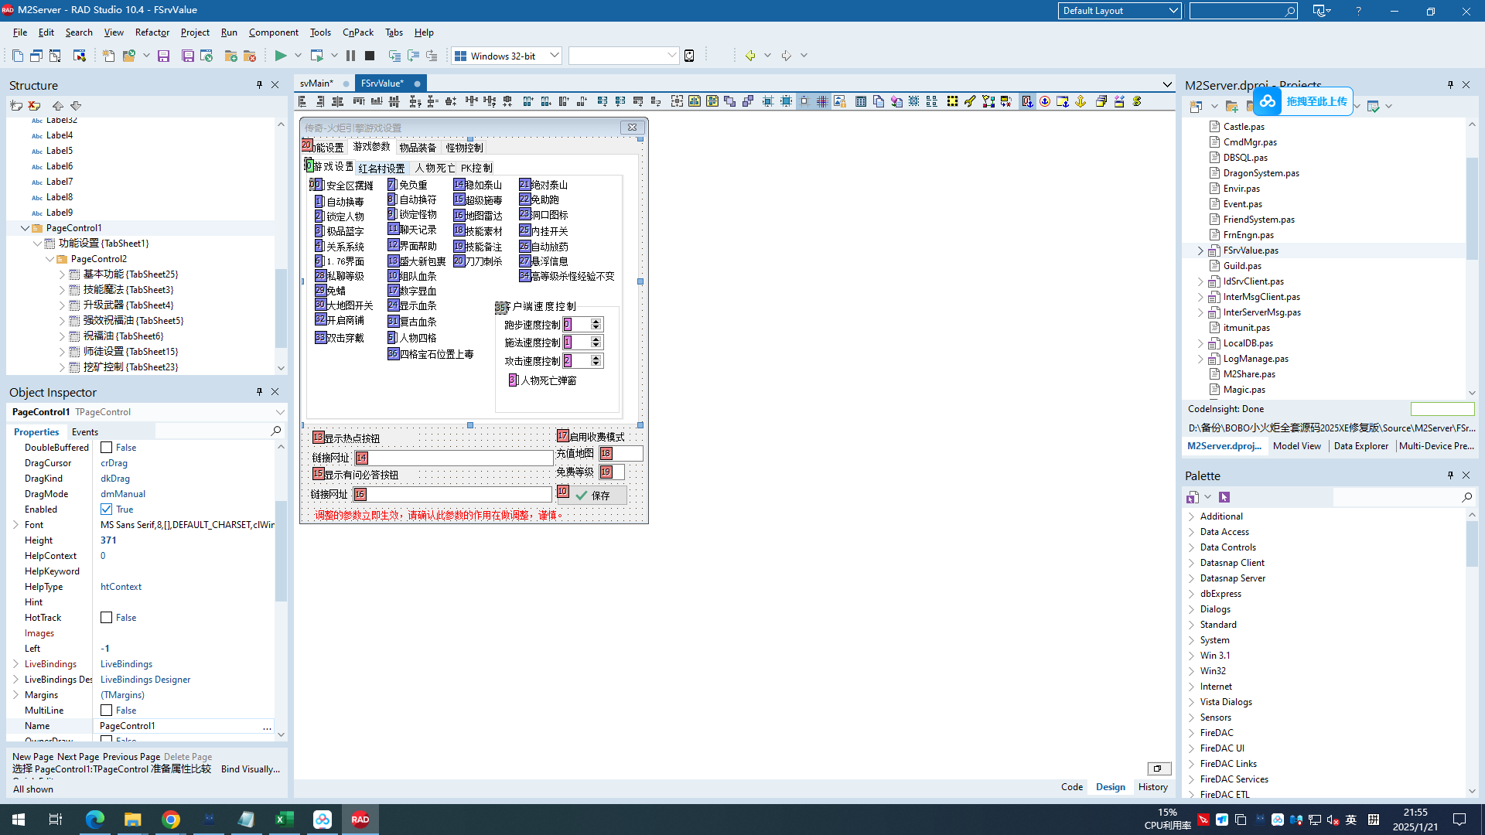Toggle DoubleBuffered property checkbox
The image size is (1485, 835).
[x=107, y=448]
